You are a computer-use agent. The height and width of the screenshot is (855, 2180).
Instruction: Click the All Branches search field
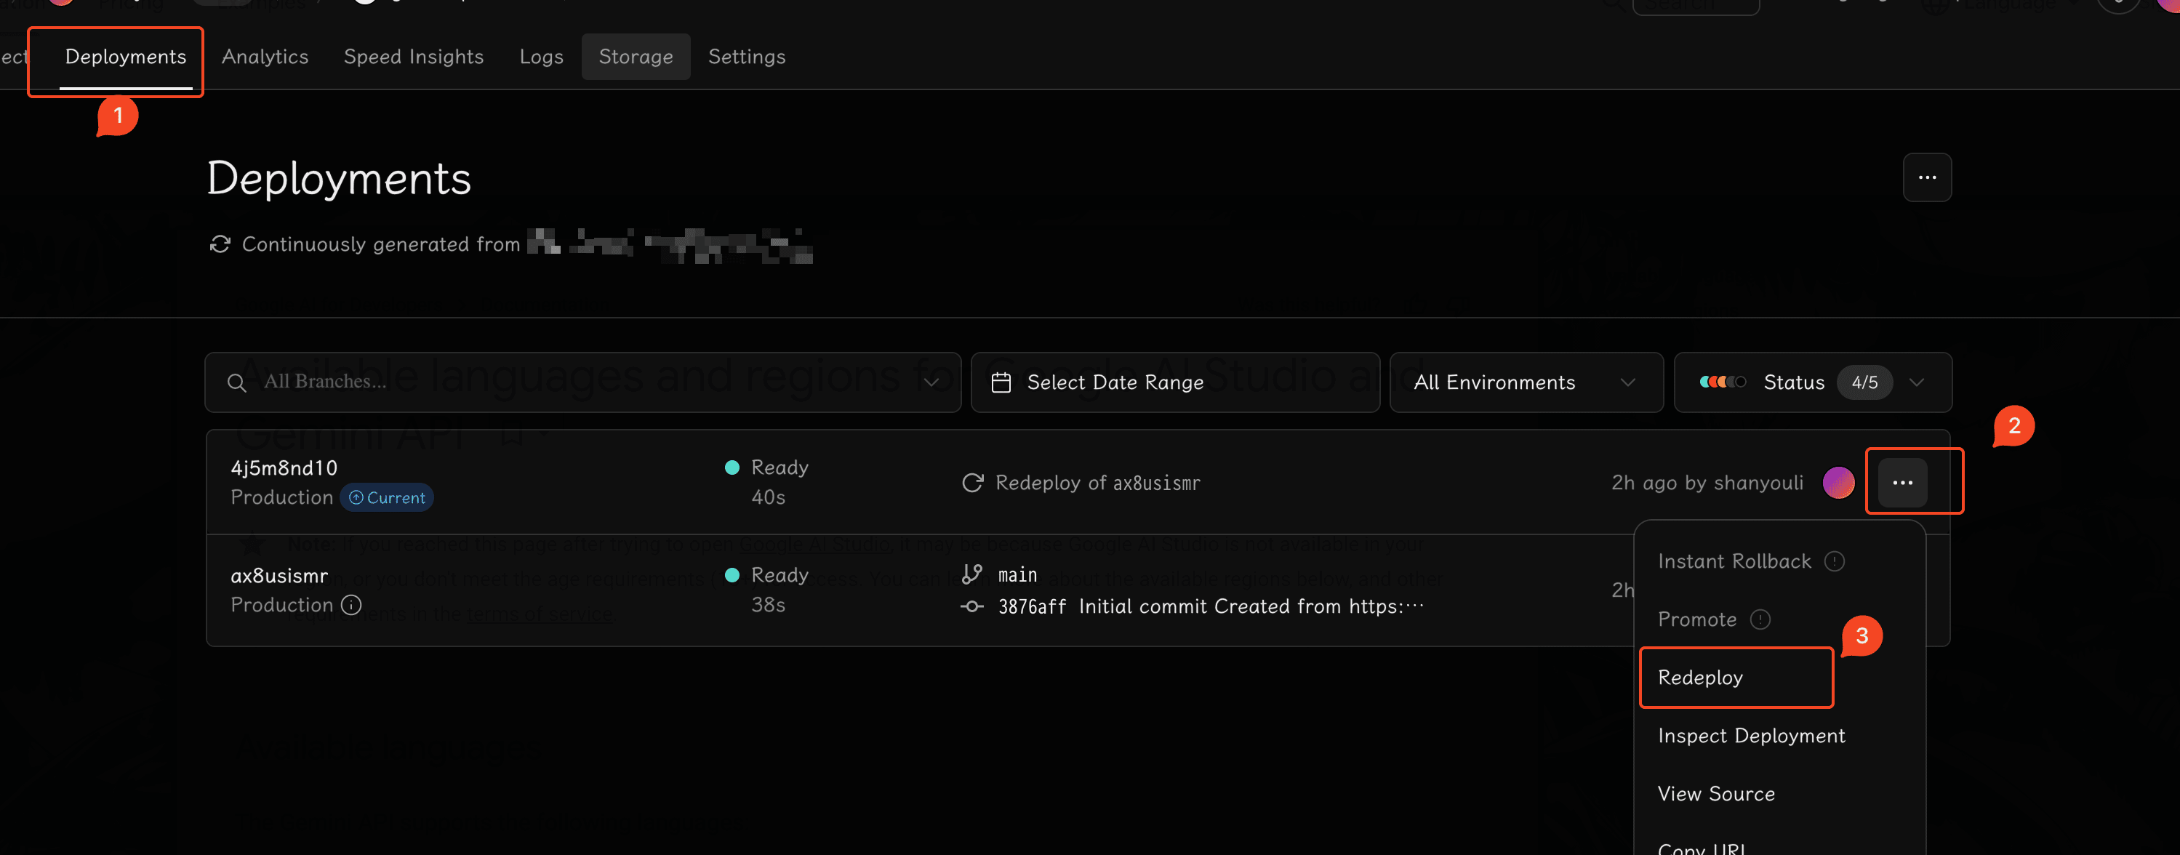[582, 382]
